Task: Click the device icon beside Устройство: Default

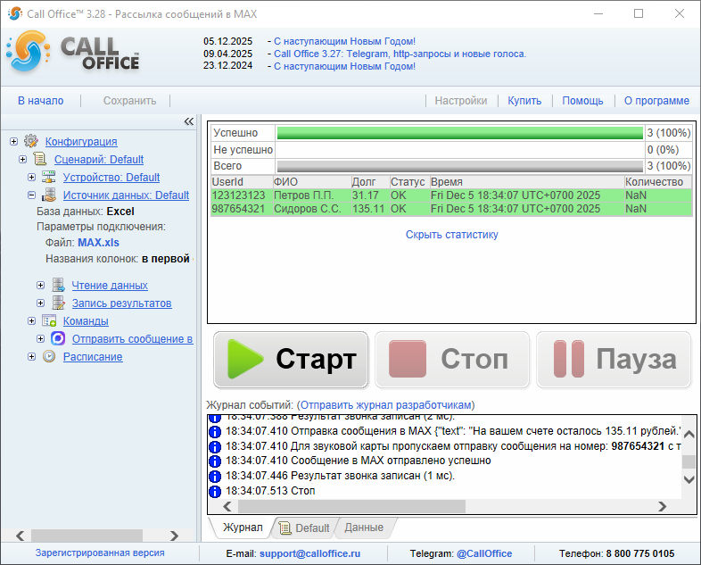Action: pos(49,178)
